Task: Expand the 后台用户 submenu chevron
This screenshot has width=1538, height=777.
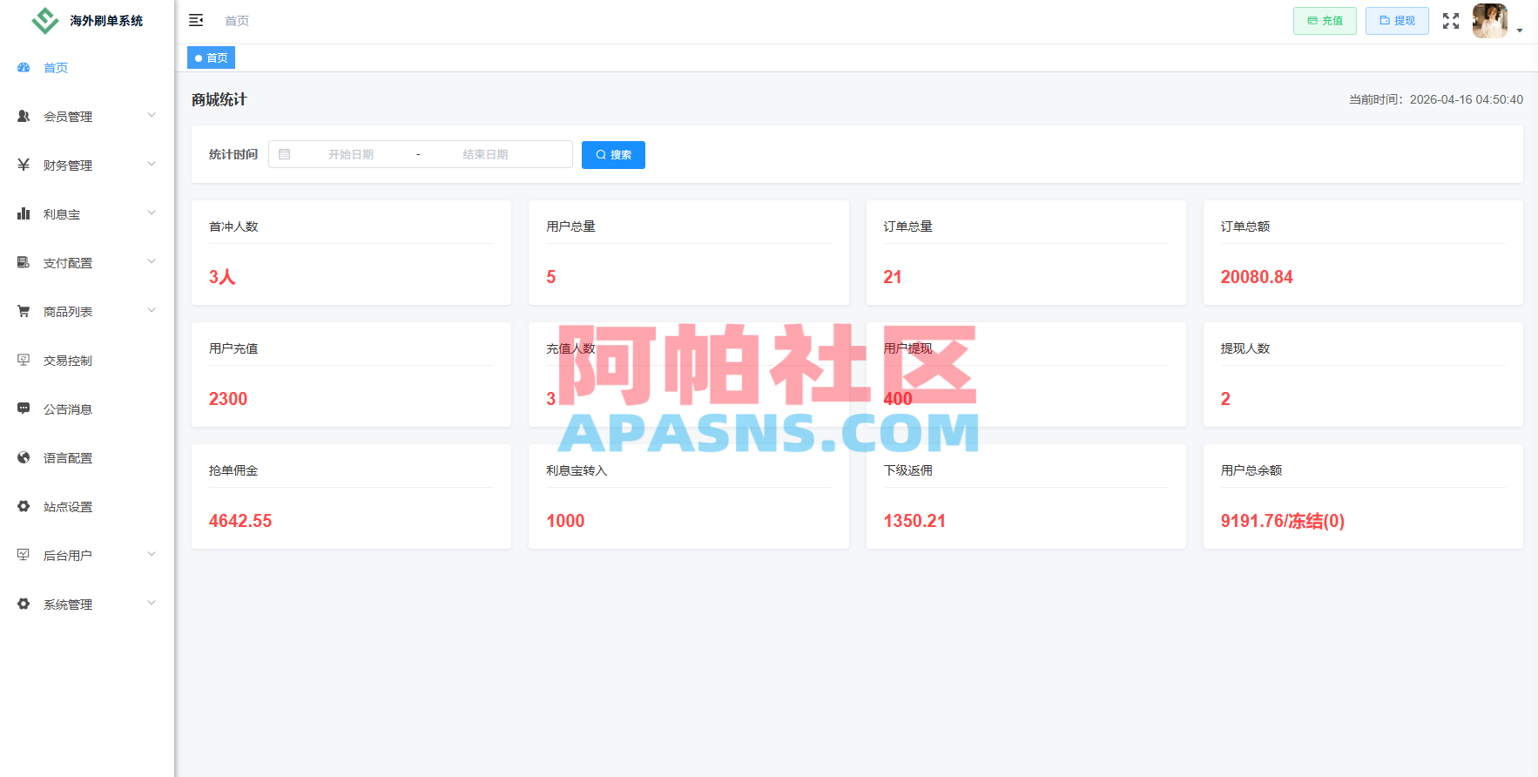Action: click(x=152, y=554)
